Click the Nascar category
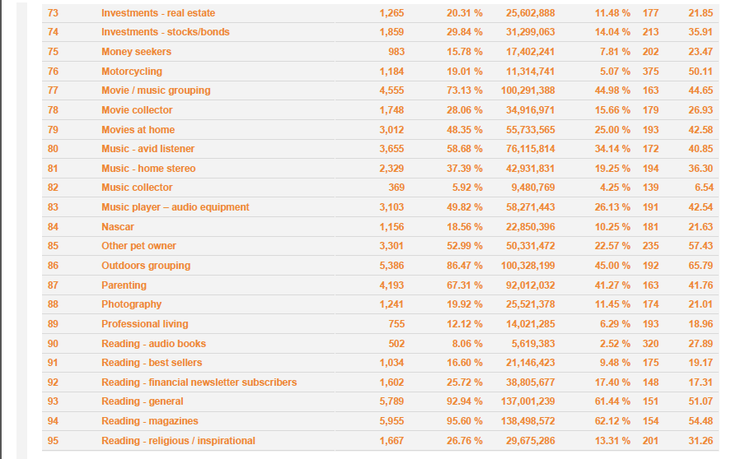 tap(118, 227)
